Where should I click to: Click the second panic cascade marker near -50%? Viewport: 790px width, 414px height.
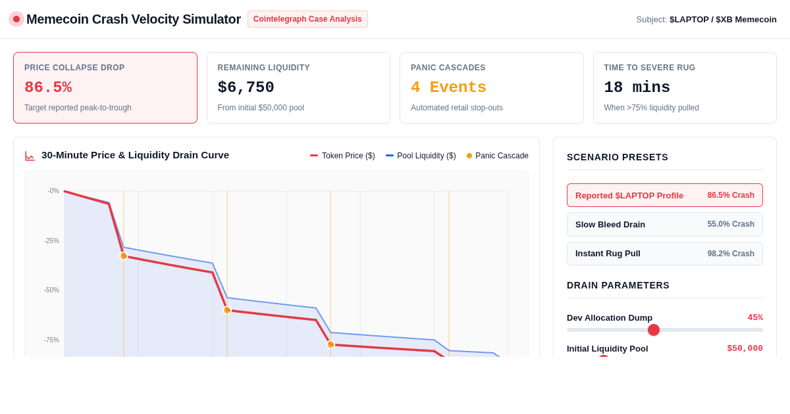tap(227, 310)
